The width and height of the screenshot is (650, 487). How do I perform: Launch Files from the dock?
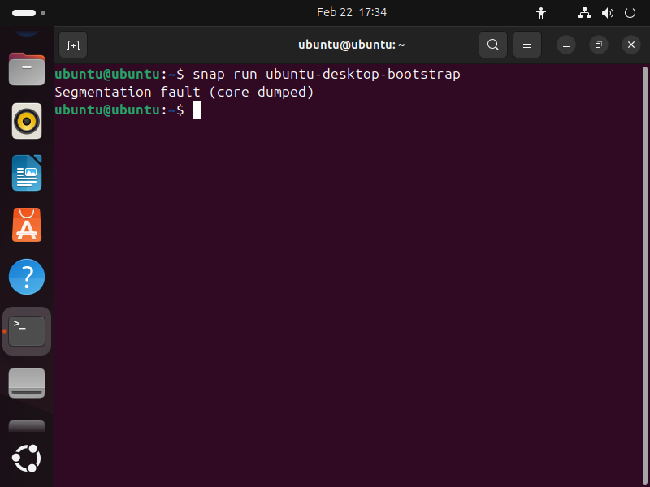click(27, 70)
